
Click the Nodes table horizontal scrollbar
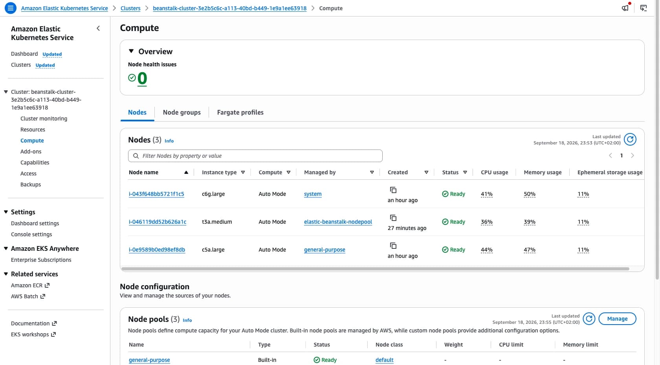pyautogui.click(x=375, y=269)
